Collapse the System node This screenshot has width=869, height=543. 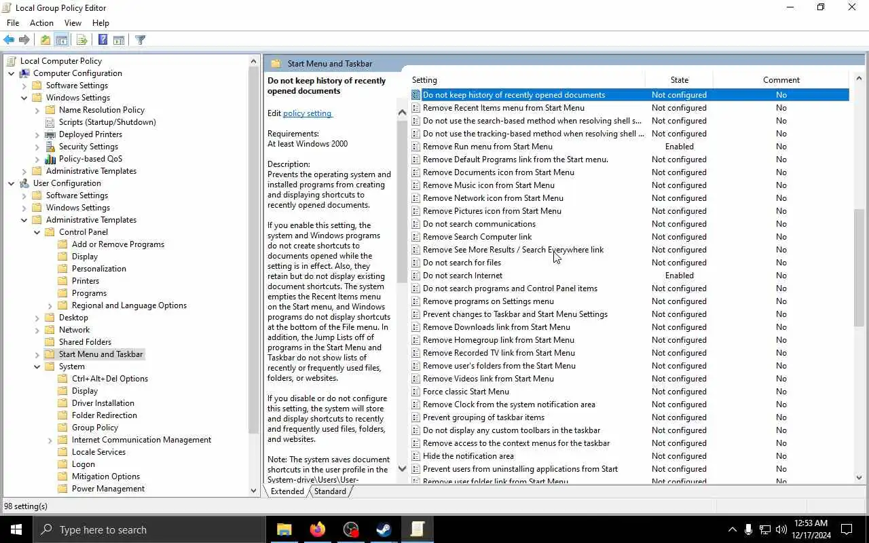[x=37, y=367]
